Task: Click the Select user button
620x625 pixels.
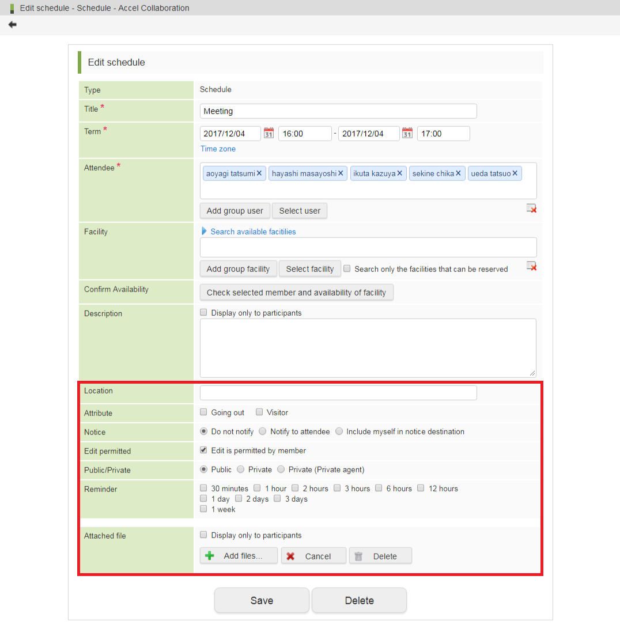Action: tap(300, 211)
